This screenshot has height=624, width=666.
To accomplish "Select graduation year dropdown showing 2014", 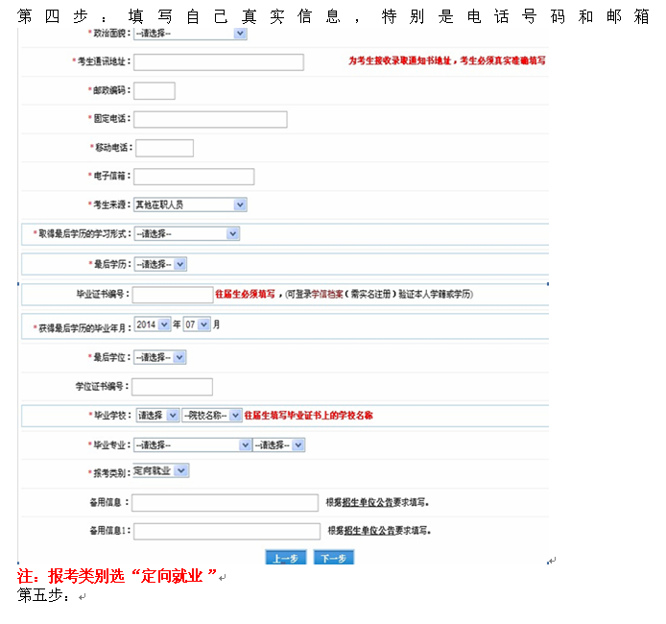I will click(152, 324).
